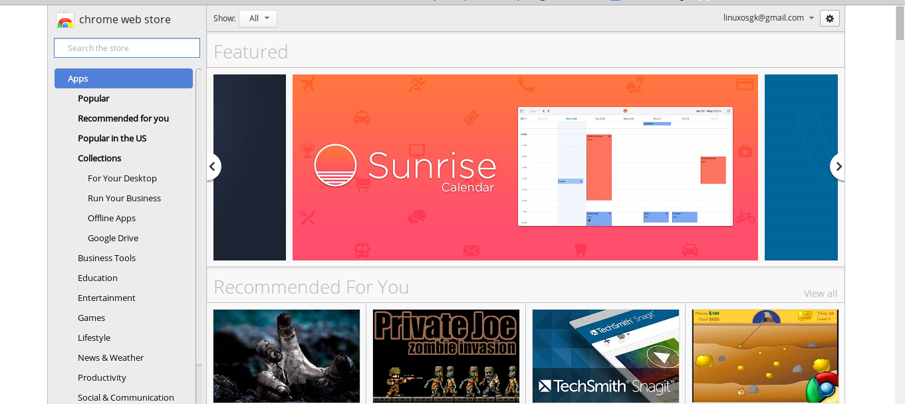The width and height of the screenshot is (905, 404).
Task: Open the Games category
Action: pyautogui.click(x=92, y=318)
